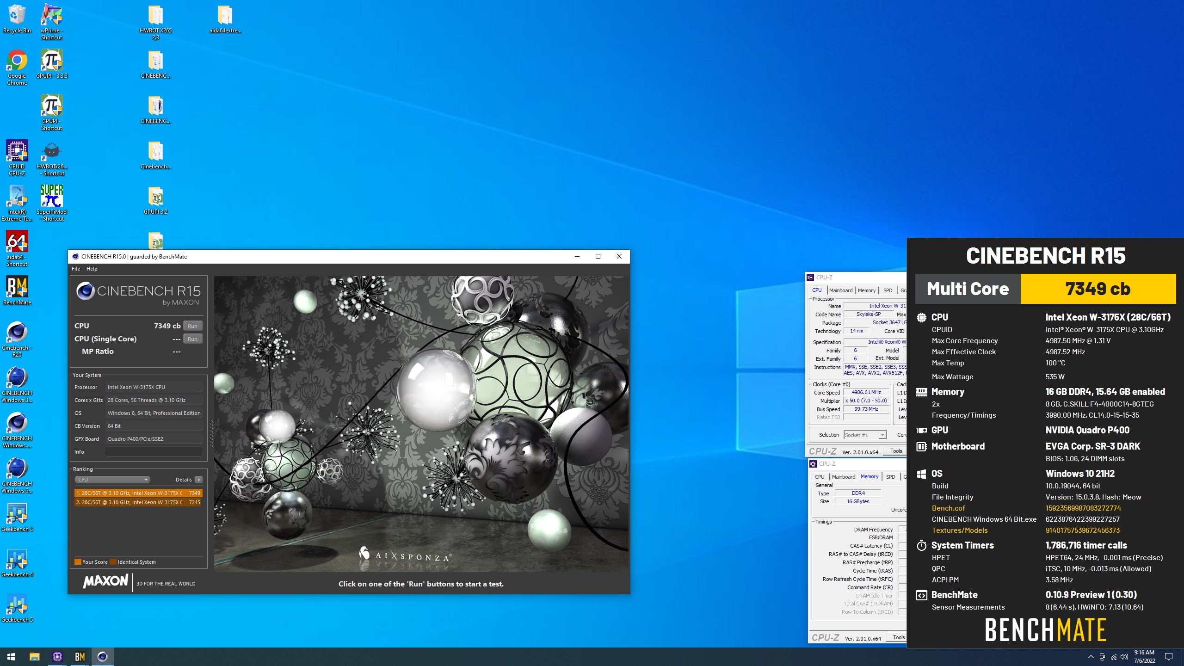Click the Processor field Intel Xeon W-3175X
Viewport: 1184px width, 666px height.
pos(154,387)
